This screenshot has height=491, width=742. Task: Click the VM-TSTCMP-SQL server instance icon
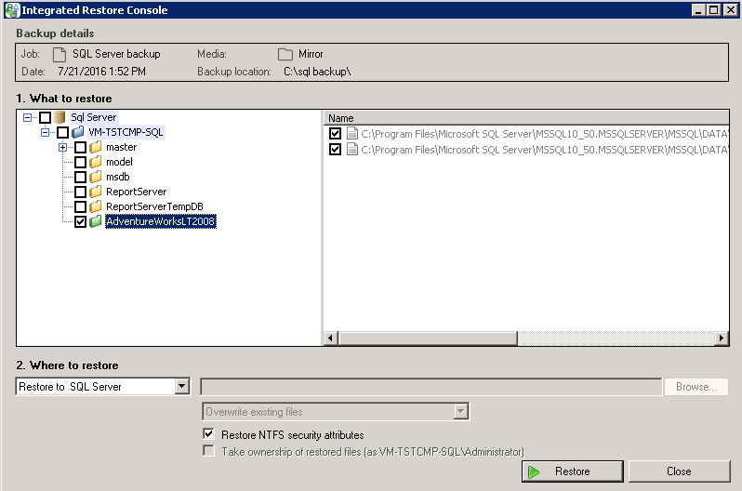[77, 132]
